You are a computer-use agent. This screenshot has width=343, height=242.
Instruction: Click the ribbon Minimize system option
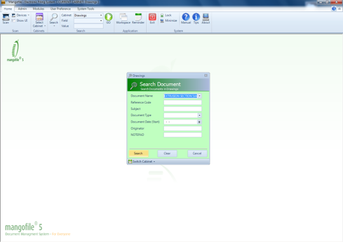click(168, 20)
